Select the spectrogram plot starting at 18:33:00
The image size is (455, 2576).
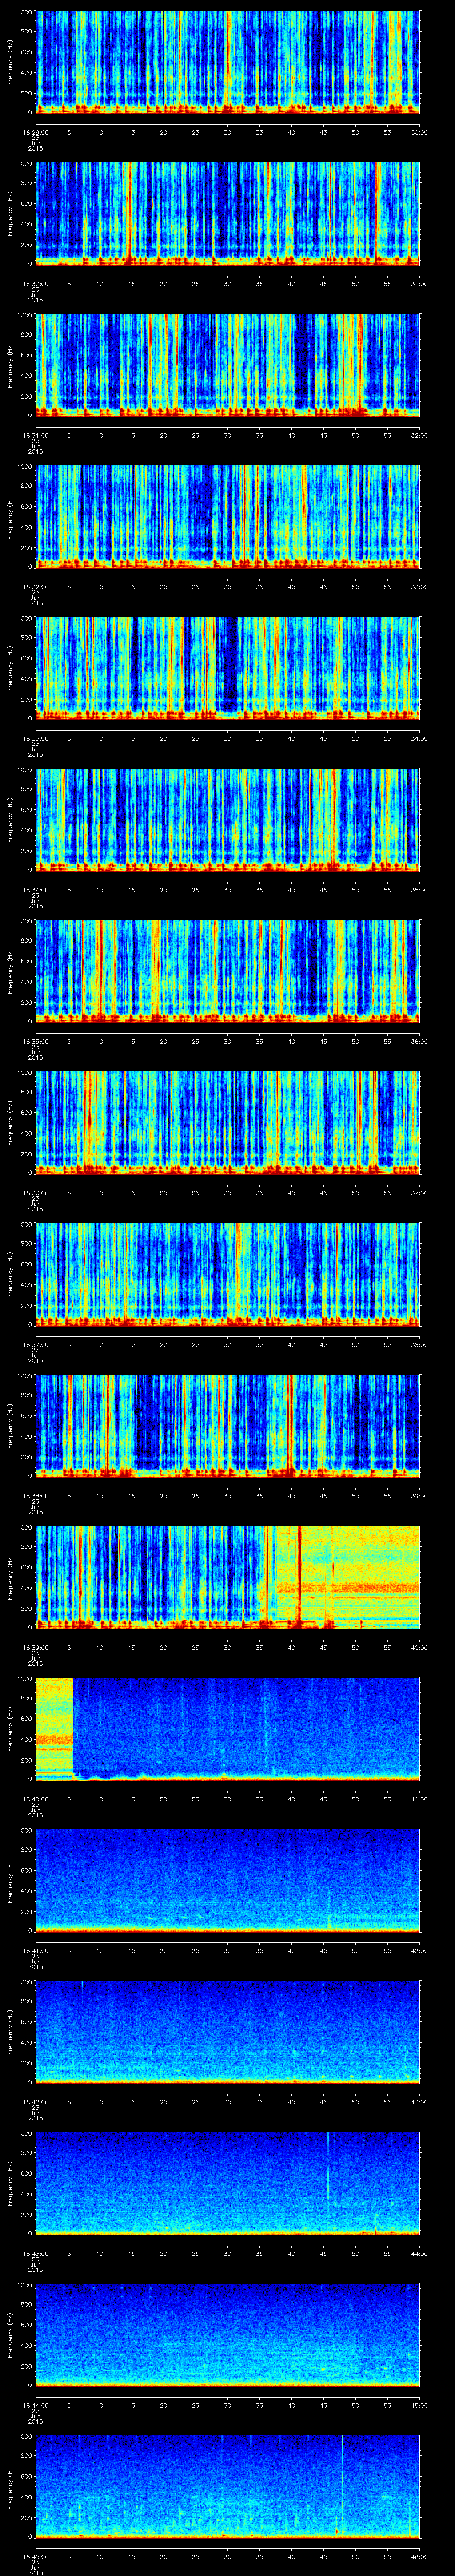(227, 669)
